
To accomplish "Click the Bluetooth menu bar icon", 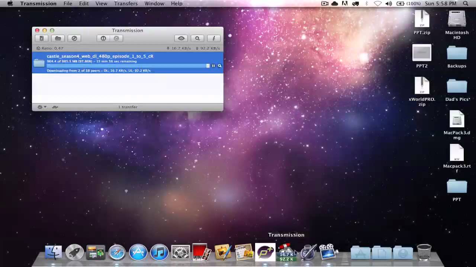I will (x=366, y=3).
